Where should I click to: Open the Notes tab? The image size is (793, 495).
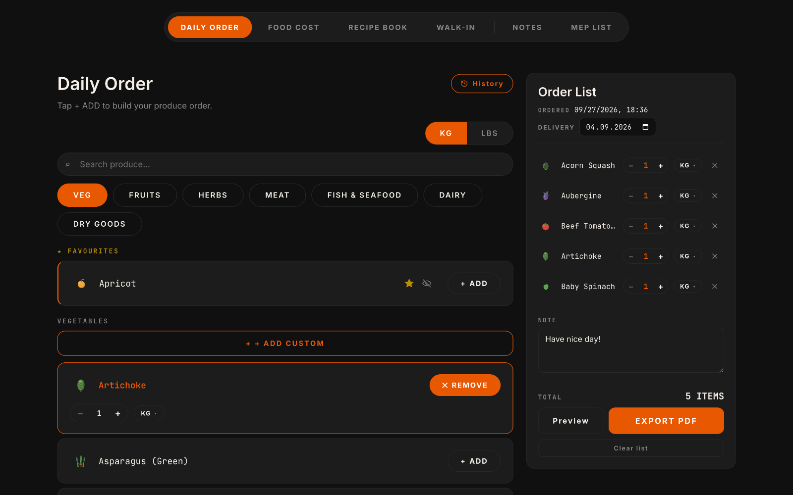[527, 27]
